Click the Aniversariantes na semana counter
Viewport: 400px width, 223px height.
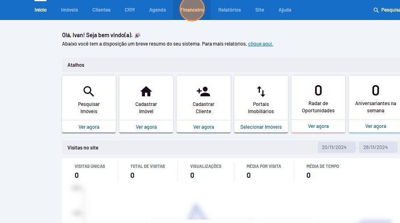pos(375,91)
